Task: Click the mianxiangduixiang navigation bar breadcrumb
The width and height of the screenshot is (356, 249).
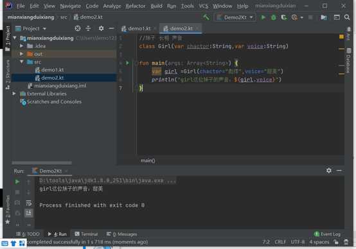Action: pyautogui.click(x=31, y=17)
